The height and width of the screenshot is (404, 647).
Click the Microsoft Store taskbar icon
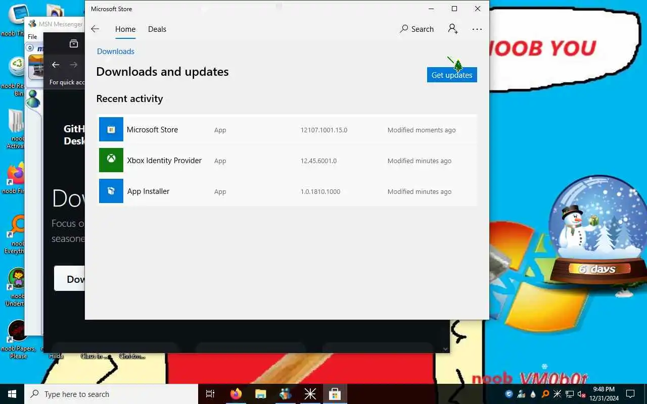coord(335,394)
